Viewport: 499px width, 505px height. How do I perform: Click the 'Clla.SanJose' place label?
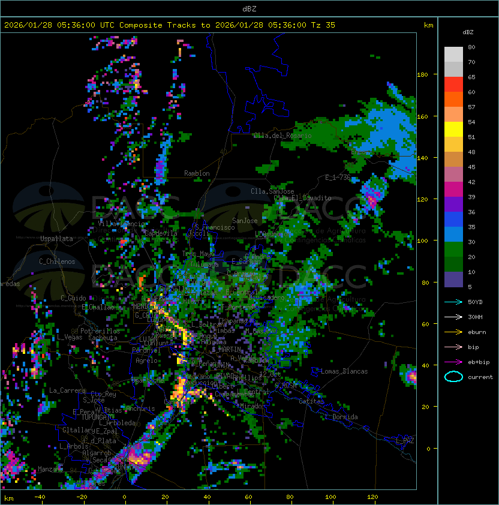[272, 191]
